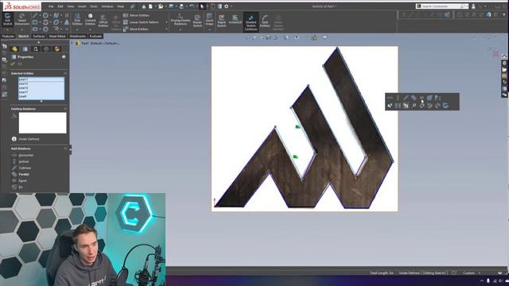
Task: Click the Options gear icon
Action: coord(226,6)
